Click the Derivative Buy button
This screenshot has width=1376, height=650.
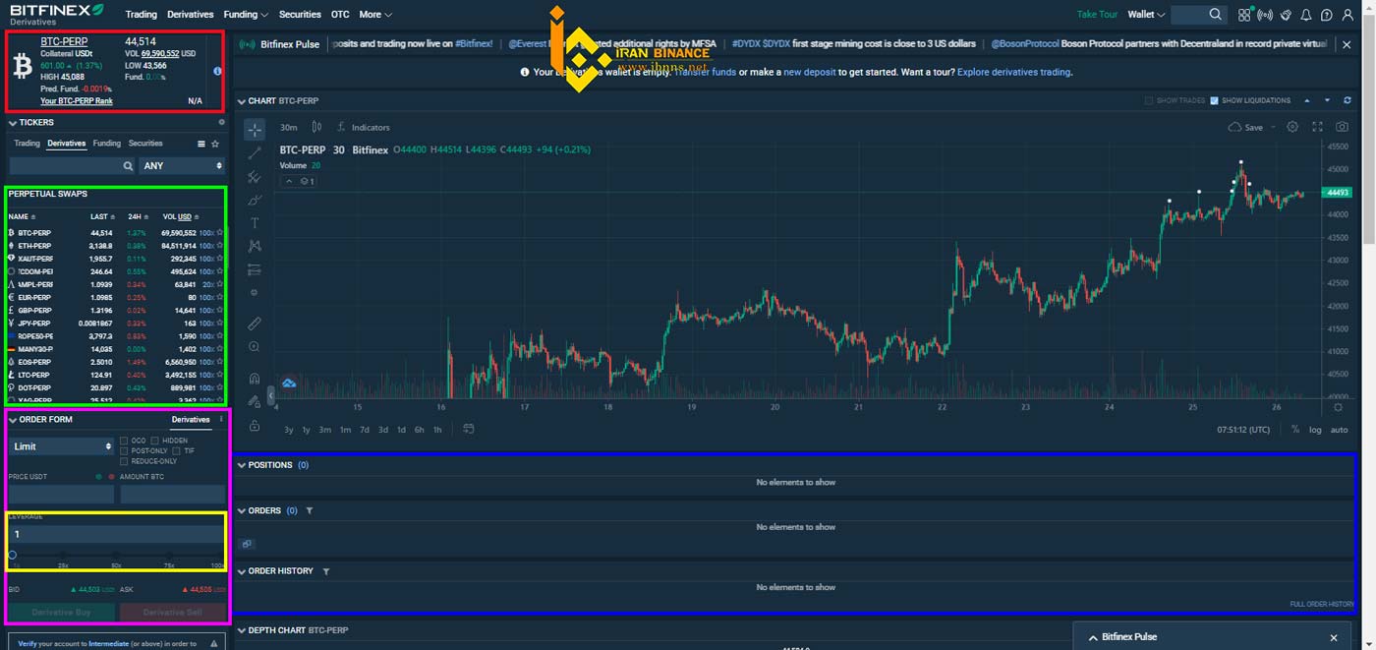(x=61, y=613)
